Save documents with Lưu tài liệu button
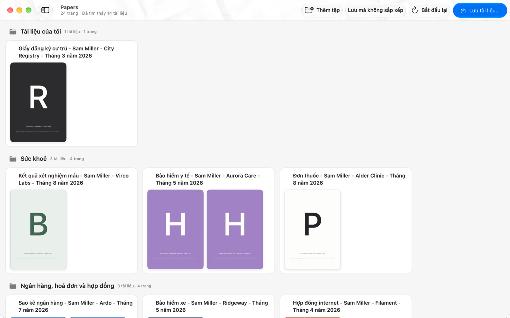 click(480, 11)
